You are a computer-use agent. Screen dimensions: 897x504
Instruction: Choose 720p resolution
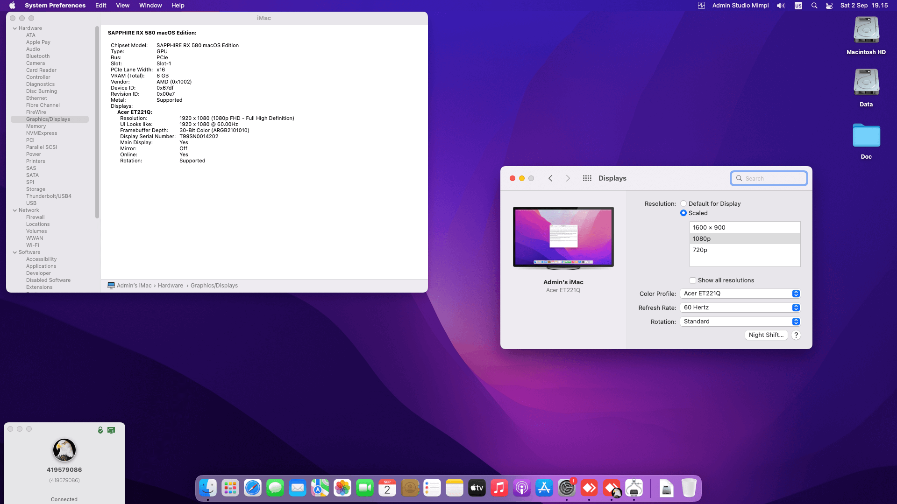[745, 250]
